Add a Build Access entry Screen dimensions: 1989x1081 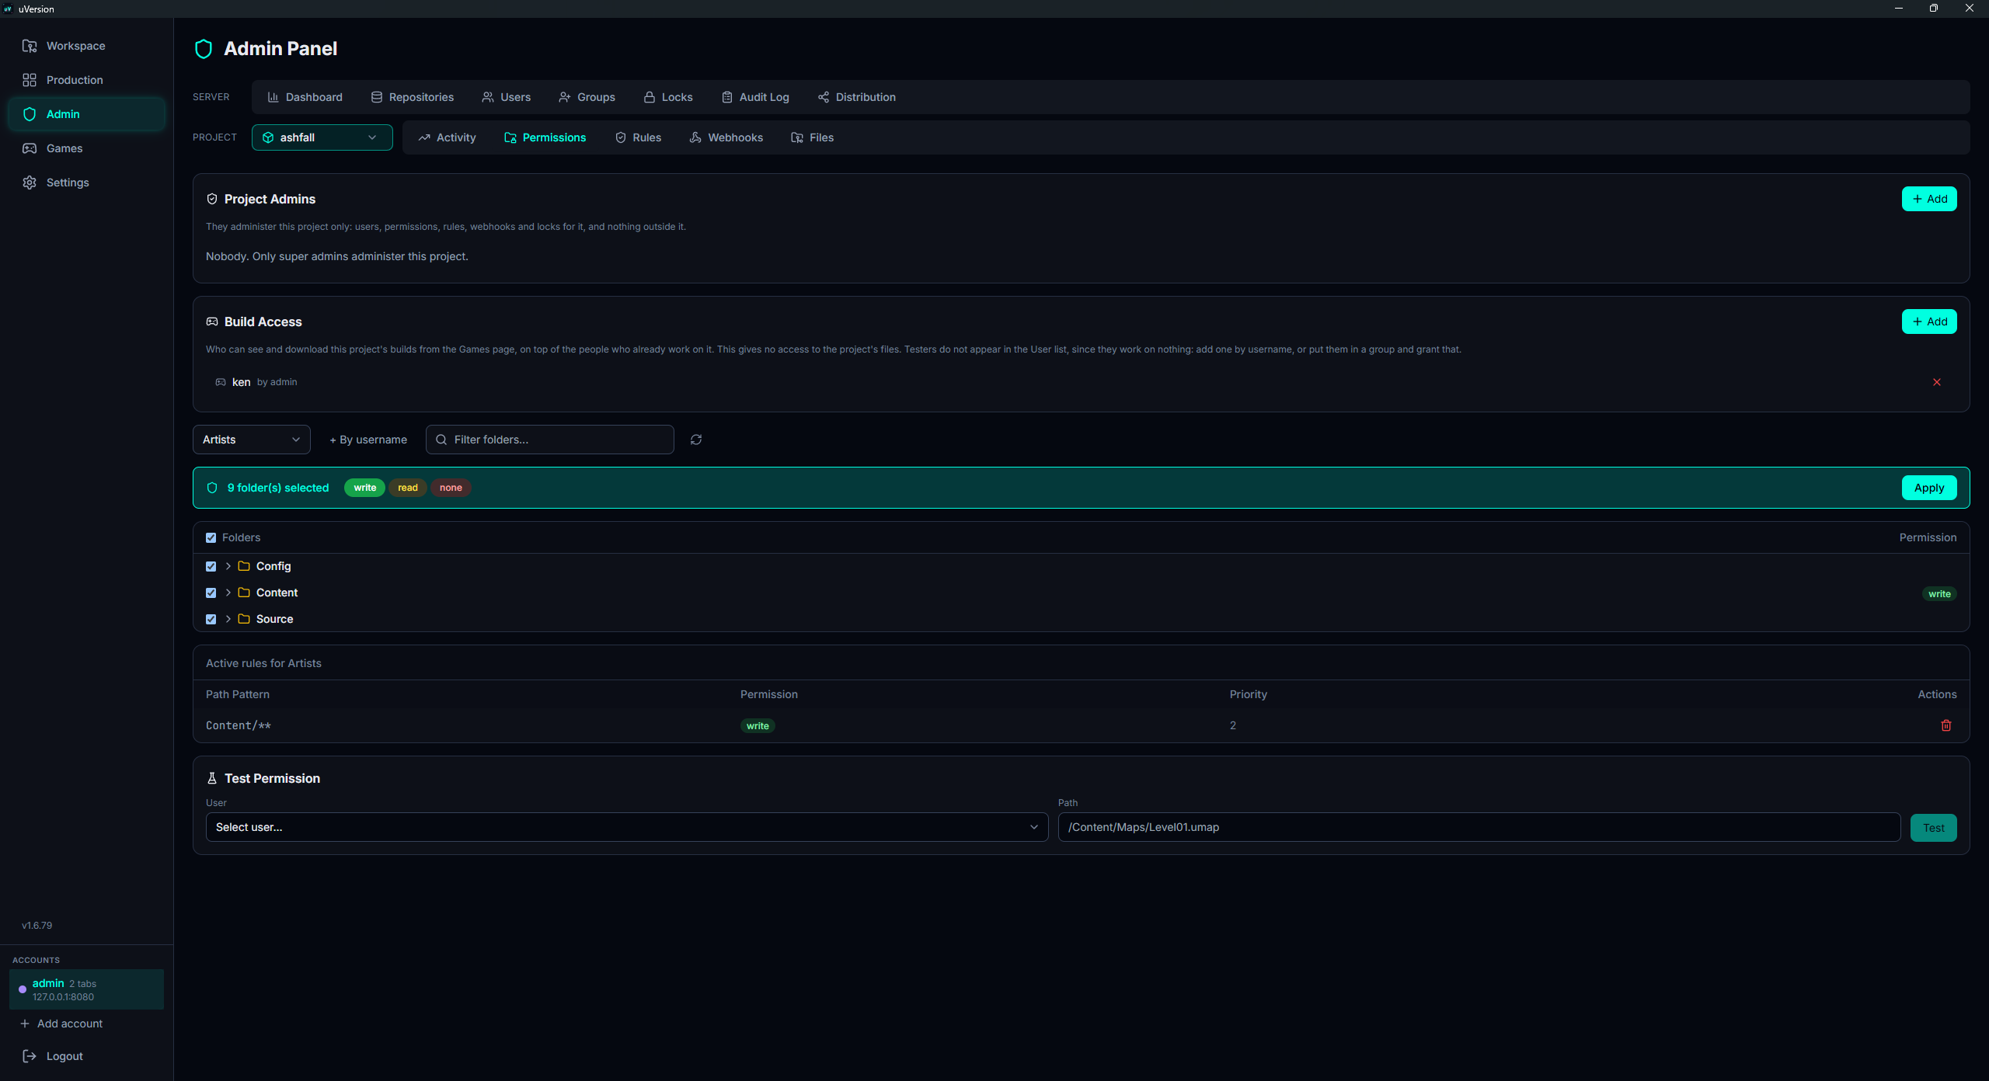(x=1929, y=322)
